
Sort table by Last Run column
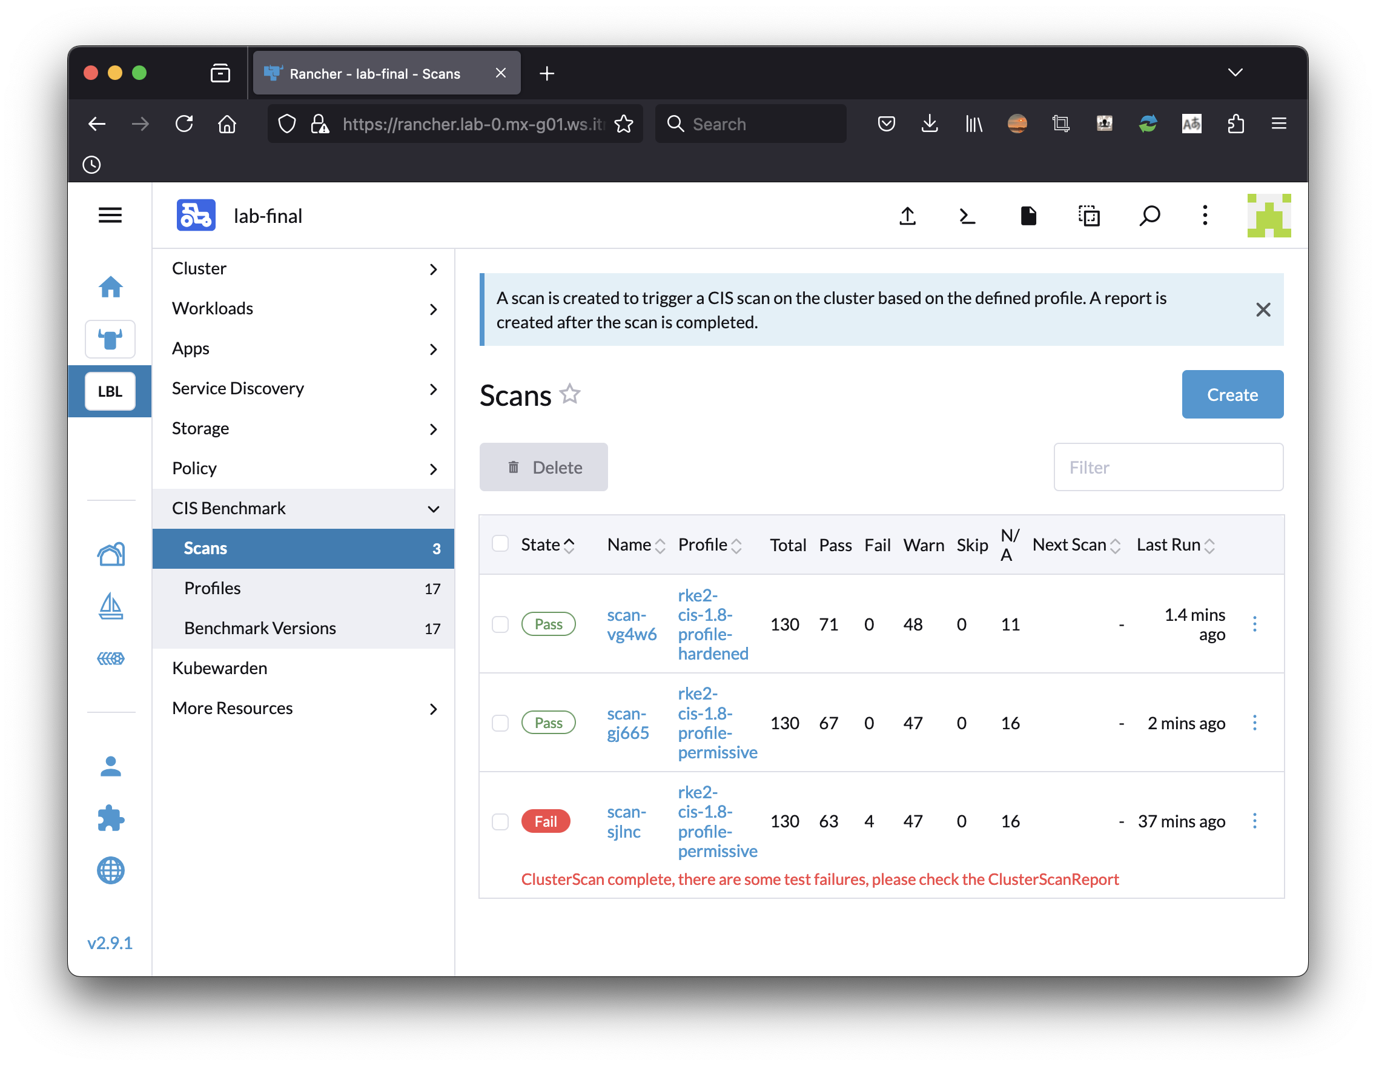click(x=1176, y=545)
